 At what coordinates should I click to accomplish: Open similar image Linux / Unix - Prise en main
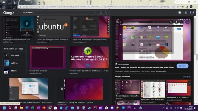click(153, 89)
